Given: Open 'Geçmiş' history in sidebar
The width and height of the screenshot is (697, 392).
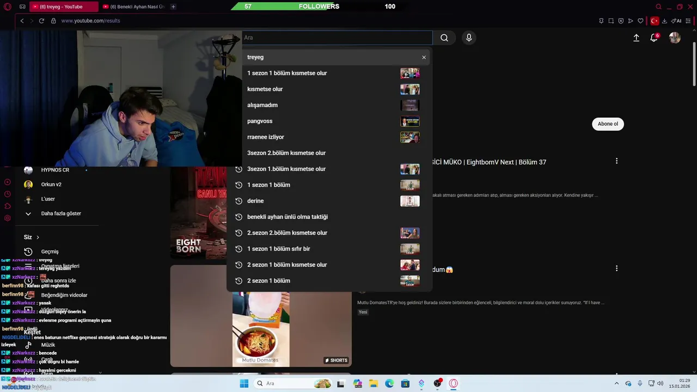Looking at the screenshot, I should pos(50,252).
